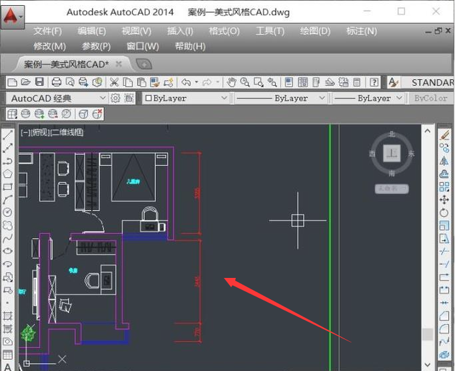Choose the Offset tool
Screen dimensions: 455x371
pyautogui.click(x=444, y=174)
